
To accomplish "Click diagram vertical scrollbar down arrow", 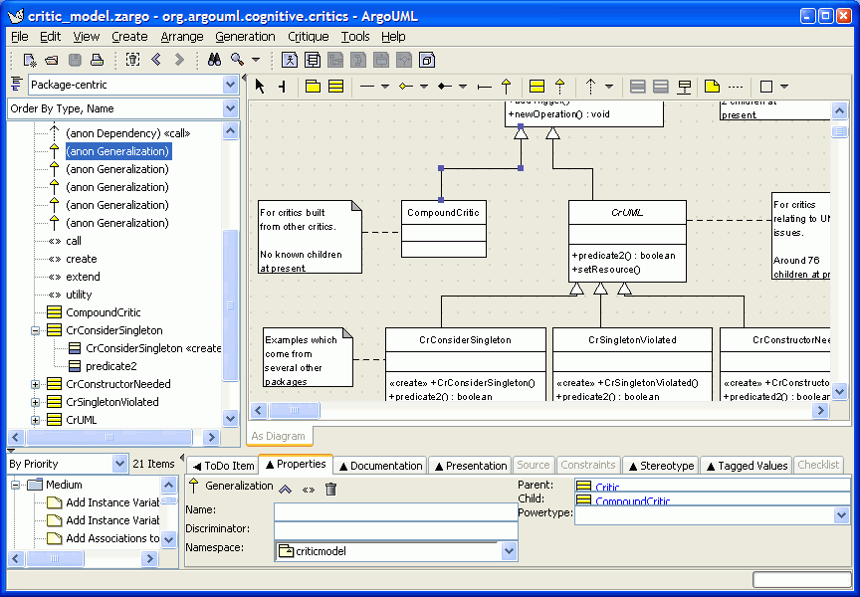I will (840, 391).
